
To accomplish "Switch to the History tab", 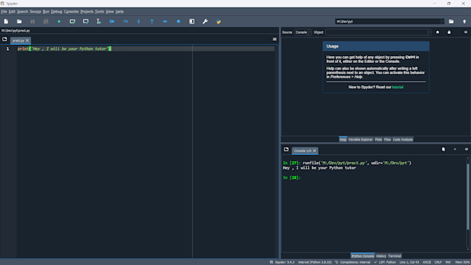I will coord(381,256).
